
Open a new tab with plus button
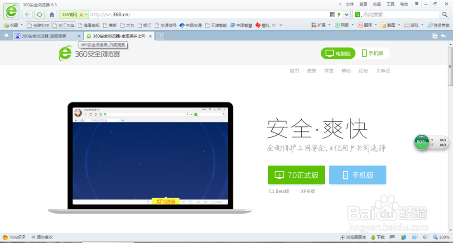coord(160,36)
